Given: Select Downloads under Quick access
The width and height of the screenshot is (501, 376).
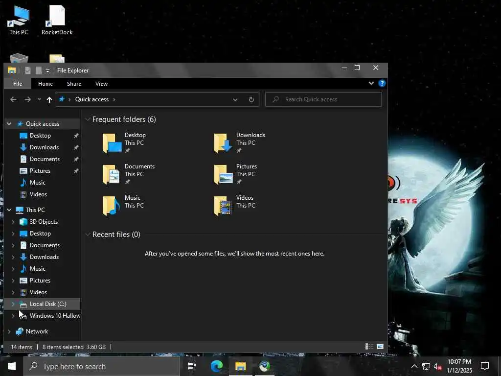Looking at the screenshot, I should click(x=45, y=147).
